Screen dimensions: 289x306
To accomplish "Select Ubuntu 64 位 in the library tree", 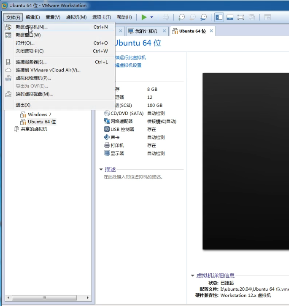I will tap(42, 122).
